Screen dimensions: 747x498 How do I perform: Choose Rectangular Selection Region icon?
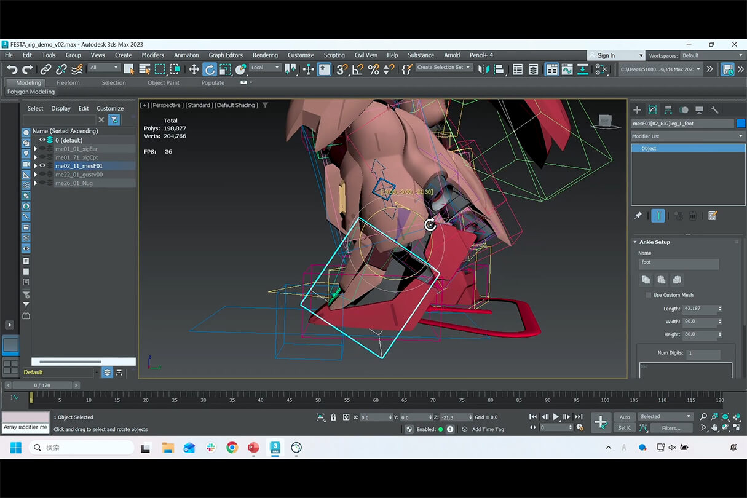[x=160, y=69]
